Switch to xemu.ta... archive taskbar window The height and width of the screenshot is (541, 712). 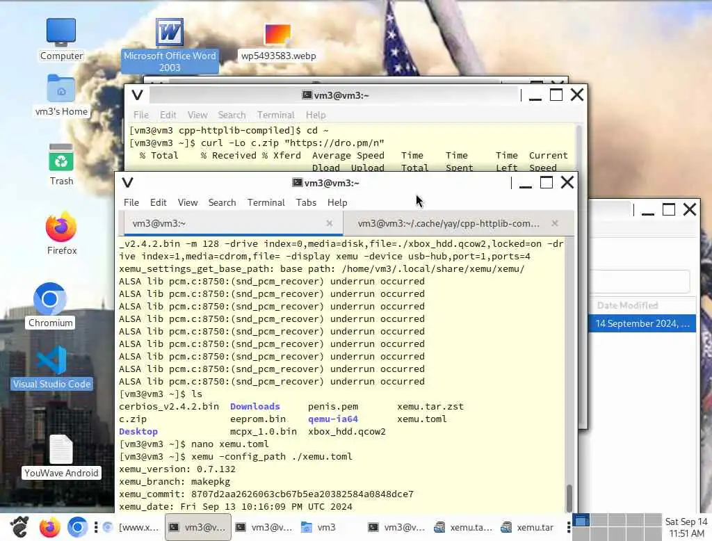464,527
